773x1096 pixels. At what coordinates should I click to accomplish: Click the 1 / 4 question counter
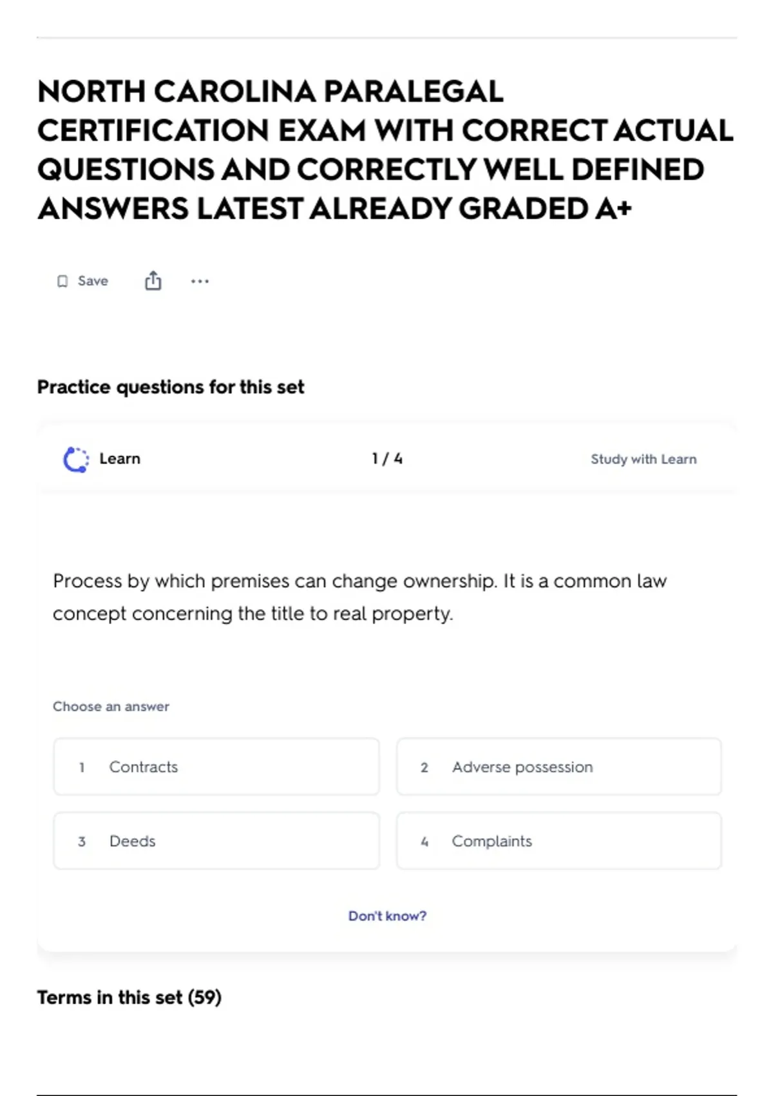pyautogui.click(x=387, y=458)
